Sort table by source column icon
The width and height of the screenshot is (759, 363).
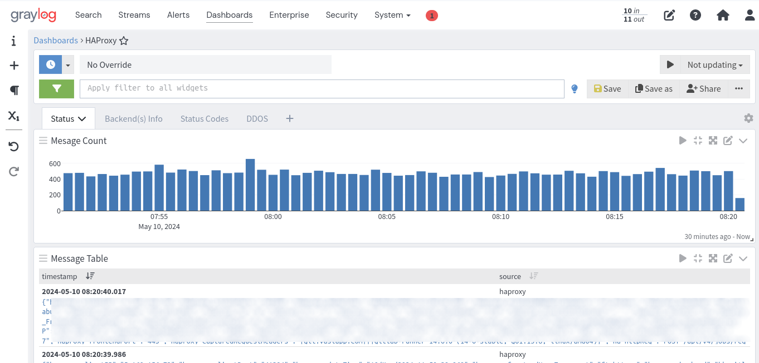(534, 276)
